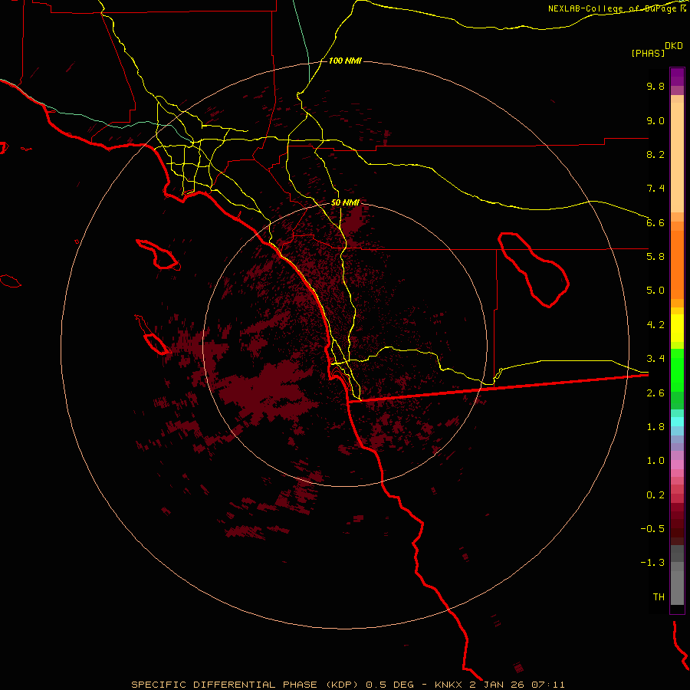Click the 1.8 legend value label
Screen dimensions: 690x690
click(655, 427)
